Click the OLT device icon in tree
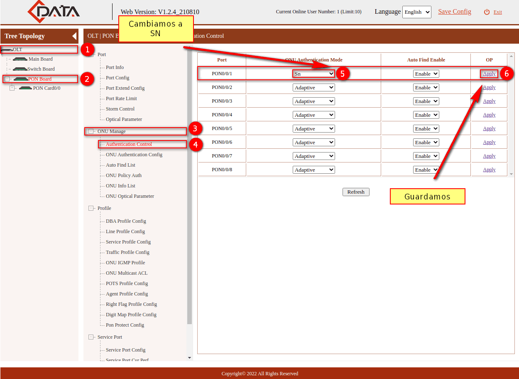Image resolution: width=519 pixels, height=379 pixels. coord(7,50)
